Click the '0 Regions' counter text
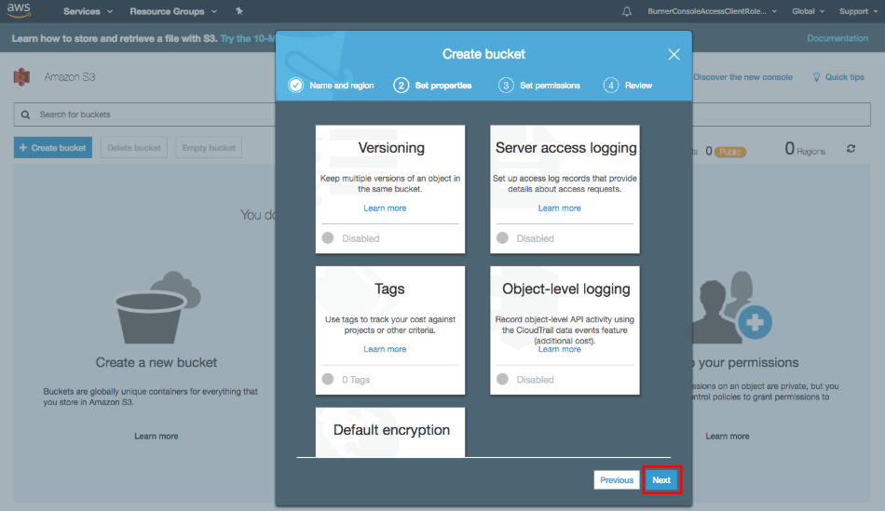The height and width of the screenshot is (511, 885). point(805,149)
